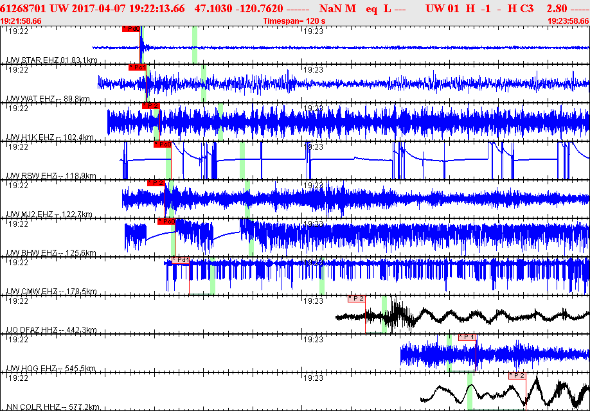Click the P 1 pick flag on HOG trace

[467, 337]
